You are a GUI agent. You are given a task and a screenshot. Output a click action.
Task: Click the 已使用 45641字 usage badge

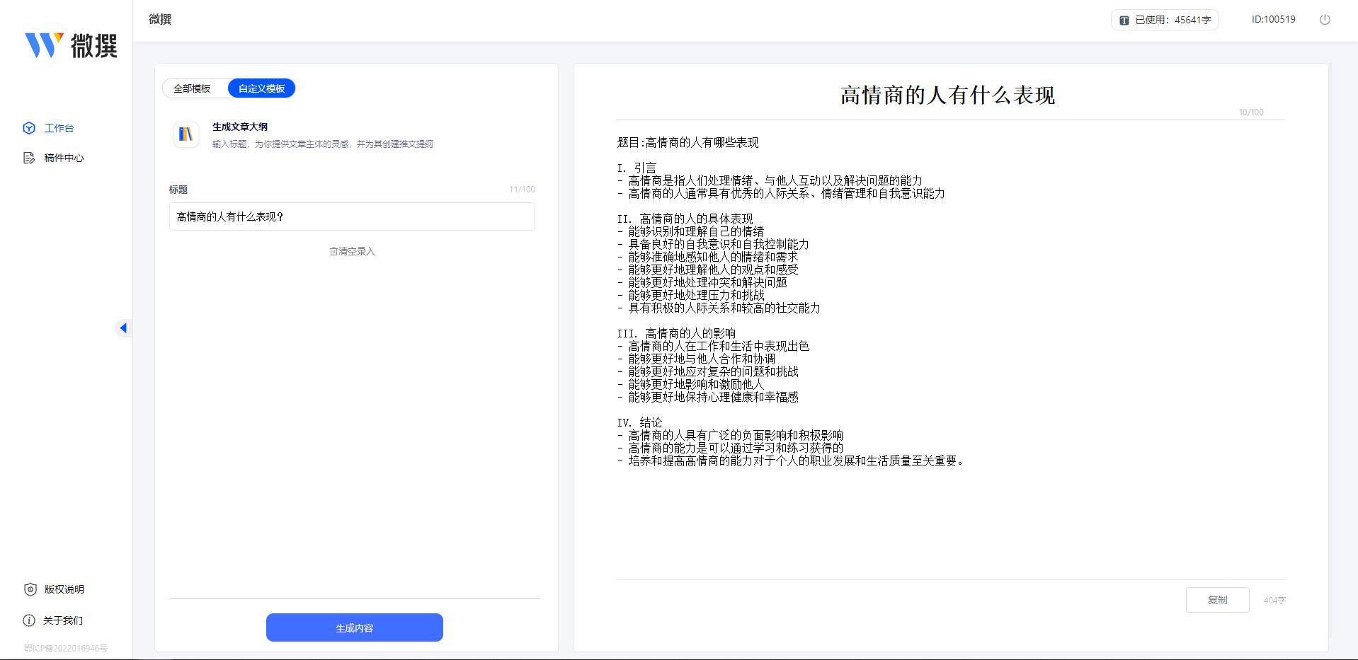[1165, 20]
